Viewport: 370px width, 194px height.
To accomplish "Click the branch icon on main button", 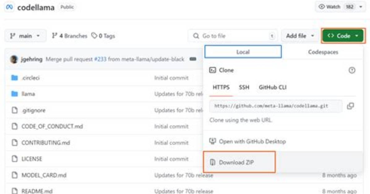I will 12,36.
